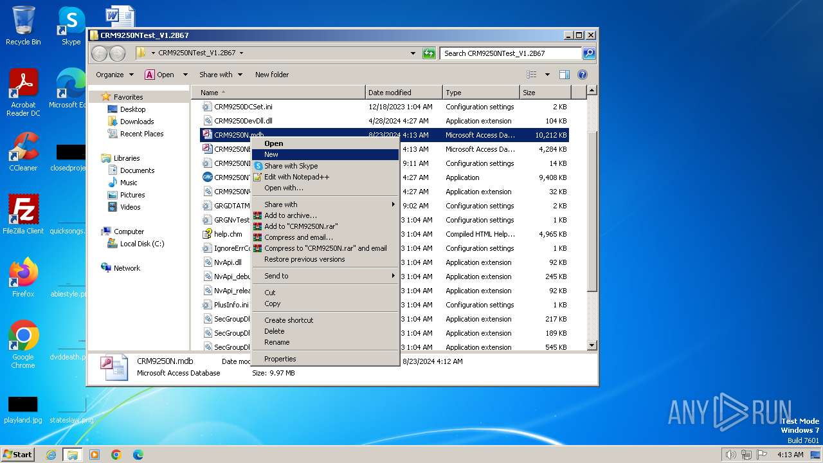
Task: Click the file list scroll down arrow
Action: click(592, 346)
